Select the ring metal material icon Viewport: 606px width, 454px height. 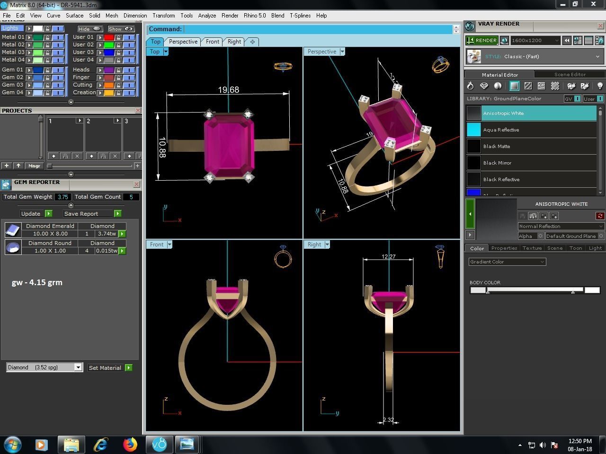click(470, 86)
